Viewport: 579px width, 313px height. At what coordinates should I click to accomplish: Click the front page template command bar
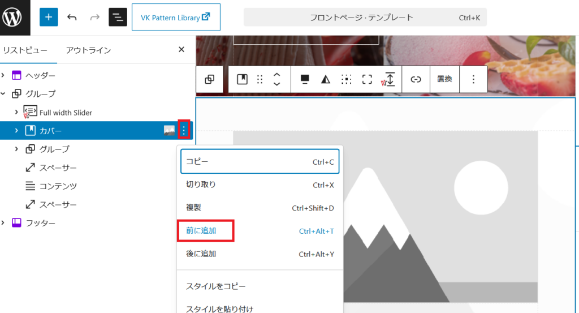[365, 18]
